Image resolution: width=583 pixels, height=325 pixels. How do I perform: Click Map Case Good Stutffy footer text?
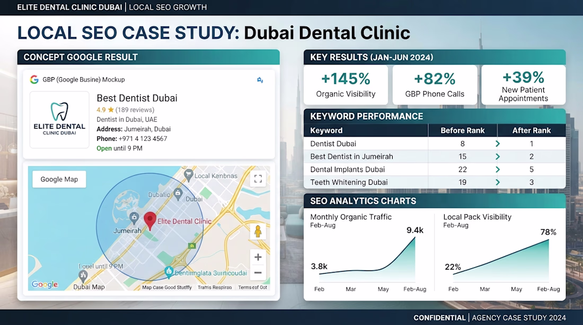coord(167,287)
